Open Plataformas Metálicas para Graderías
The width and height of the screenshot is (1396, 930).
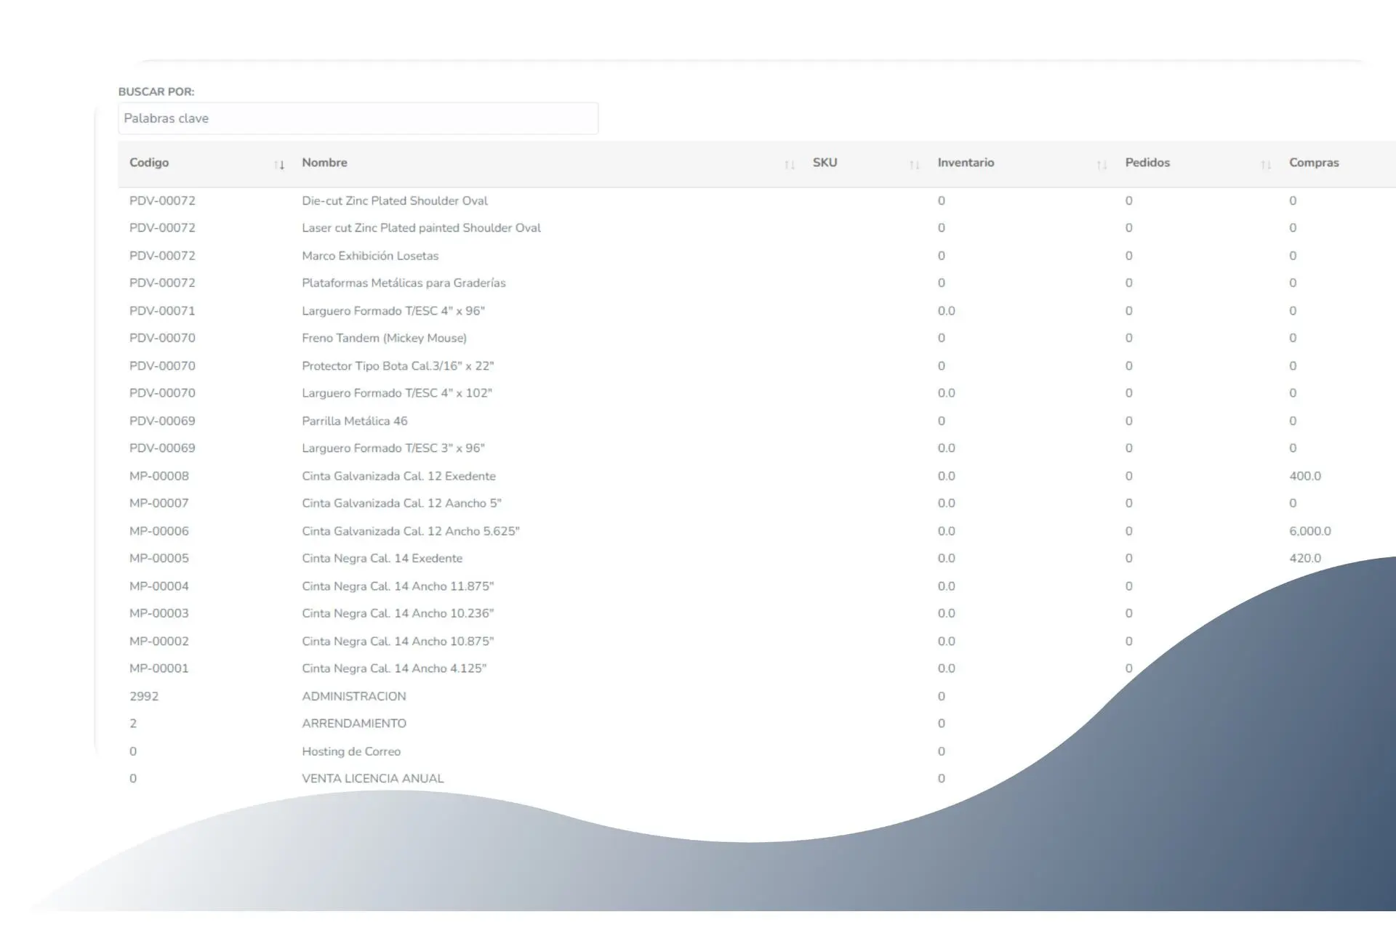coord(404,283)
